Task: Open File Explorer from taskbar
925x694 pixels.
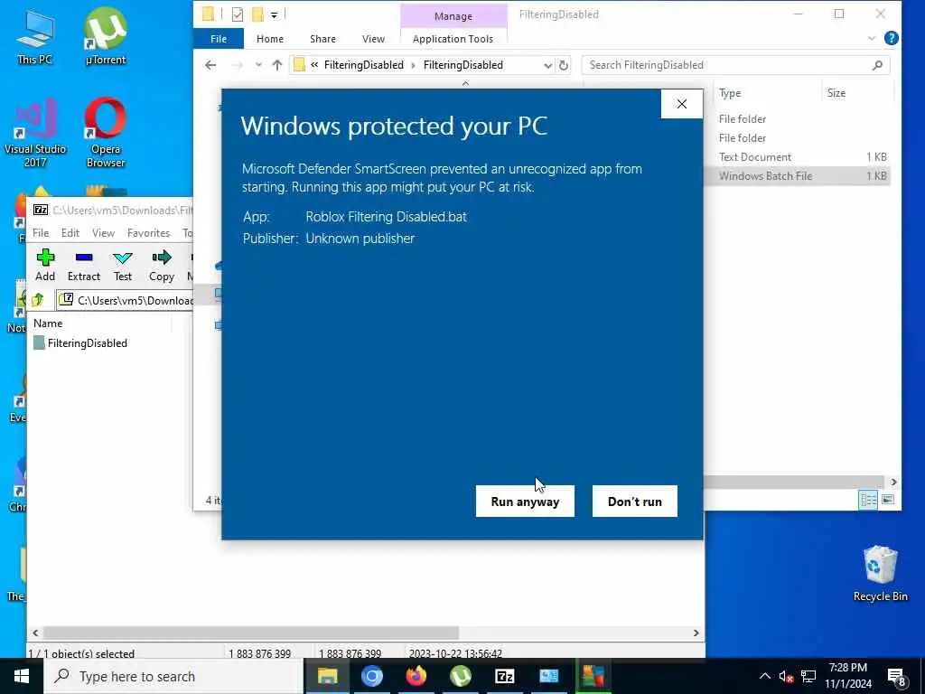Action: coord(327,676)
